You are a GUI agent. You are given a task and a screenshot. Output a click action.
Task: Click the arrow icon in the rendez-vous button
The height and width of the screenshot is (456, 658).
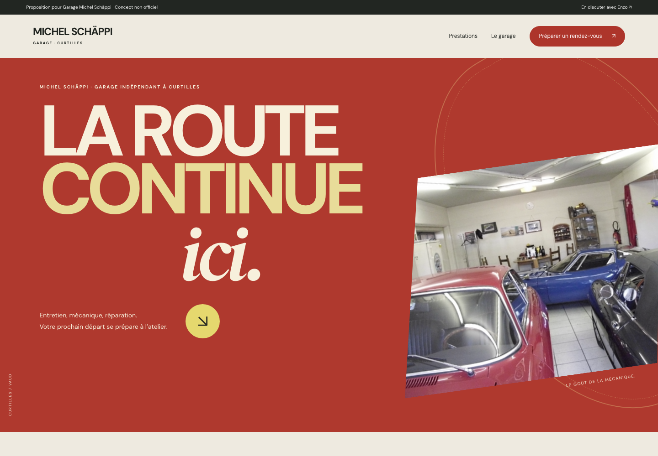pyautogui.click(x=614, y=36)
